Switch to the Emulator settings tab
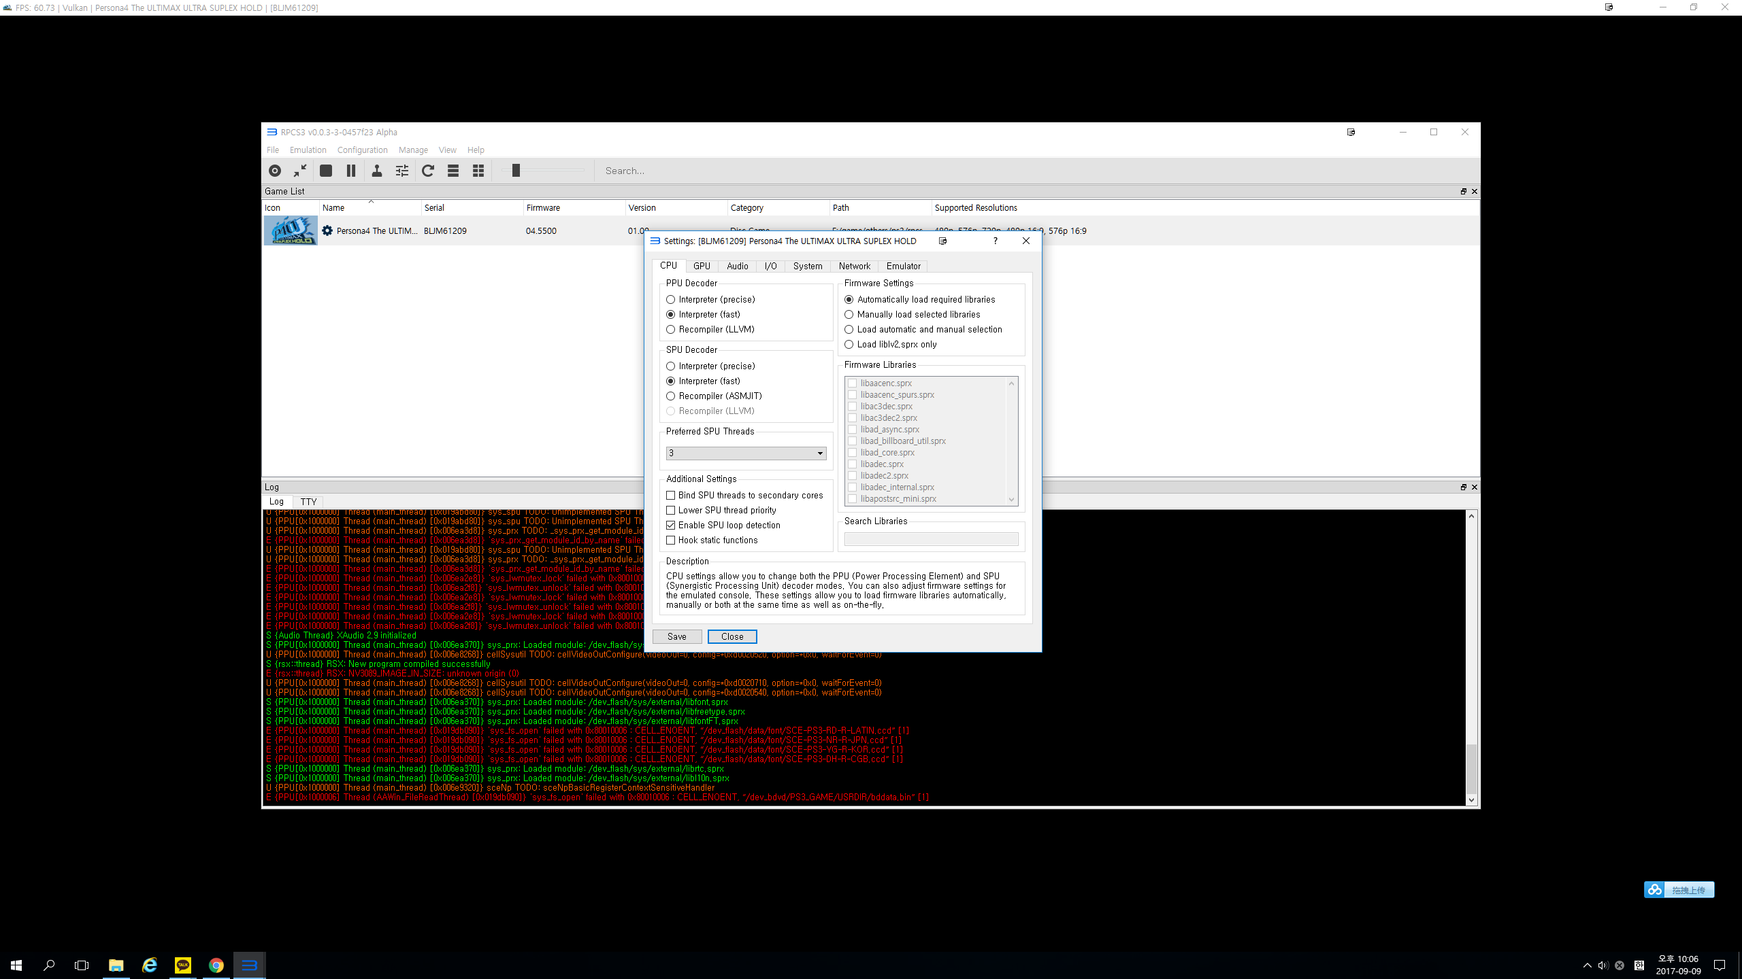 tap(904, 266)
